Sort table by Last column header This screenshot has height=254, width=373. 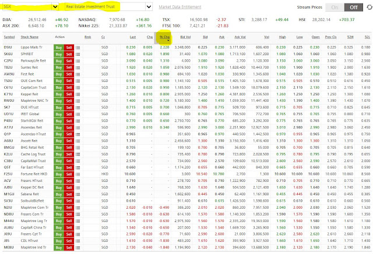click(x=133, y=37)
